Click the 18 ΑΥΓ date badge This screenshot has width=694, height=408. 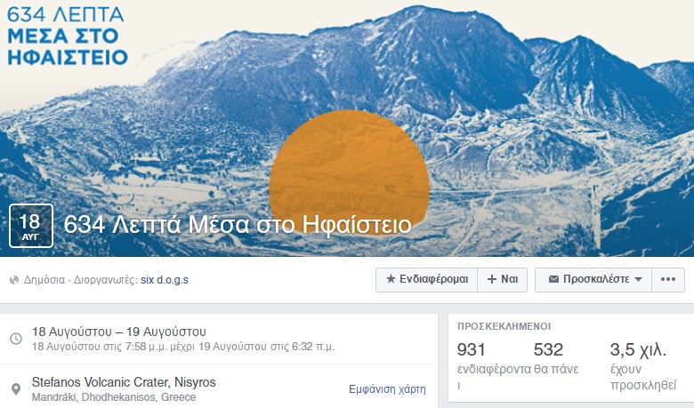point(30,226)
